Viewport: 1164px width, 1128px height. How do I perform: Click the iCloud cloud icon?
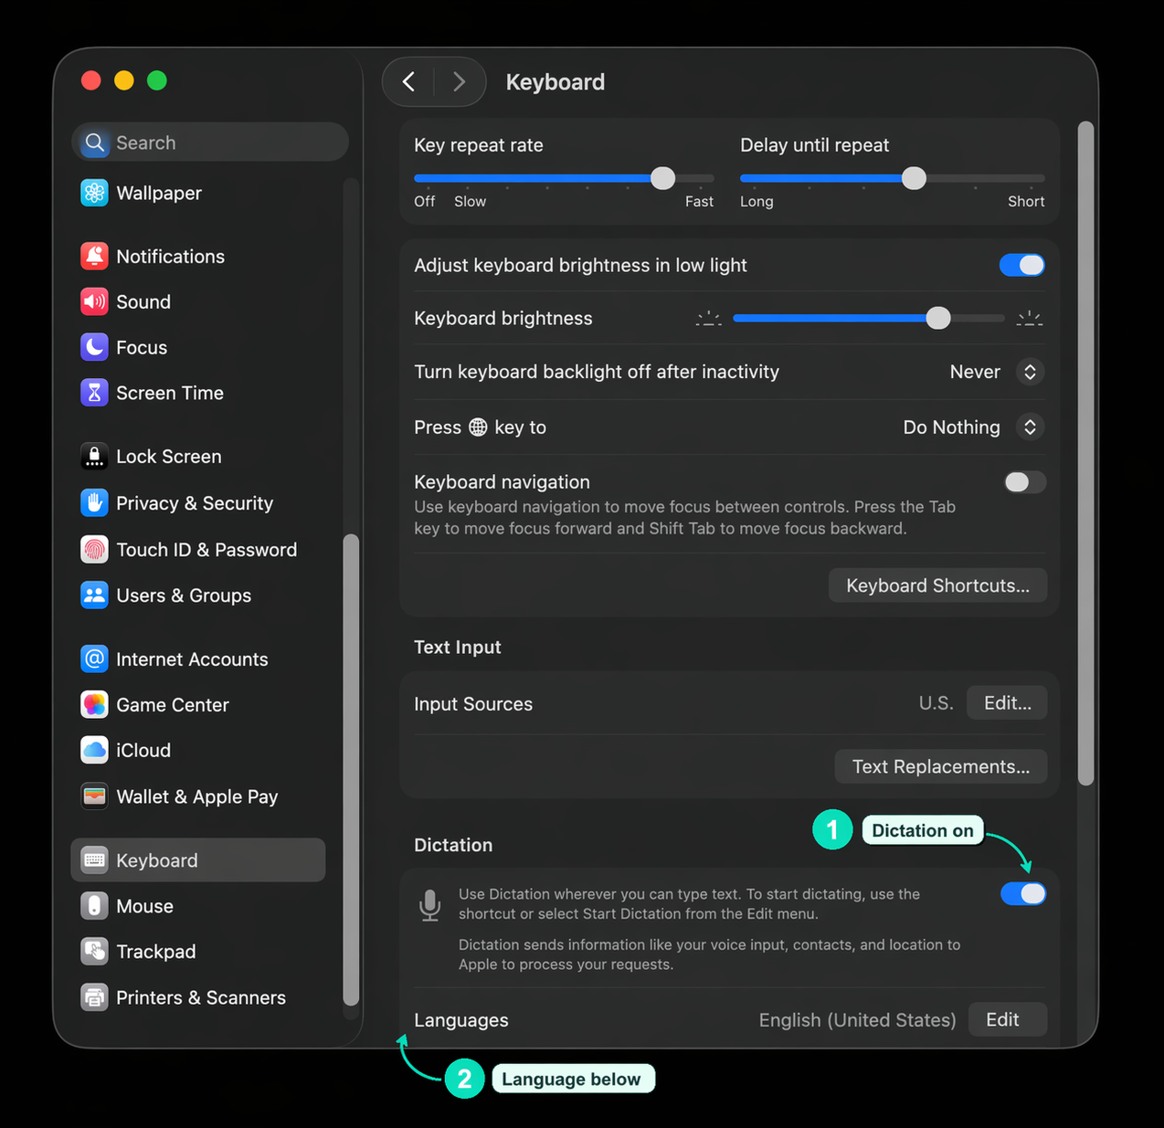tap(94, 750)
